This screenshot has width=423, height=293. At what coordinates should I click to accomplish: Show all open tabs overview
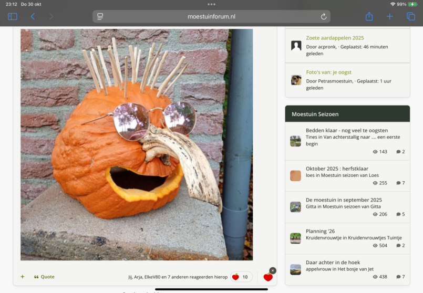click(411, 16)
